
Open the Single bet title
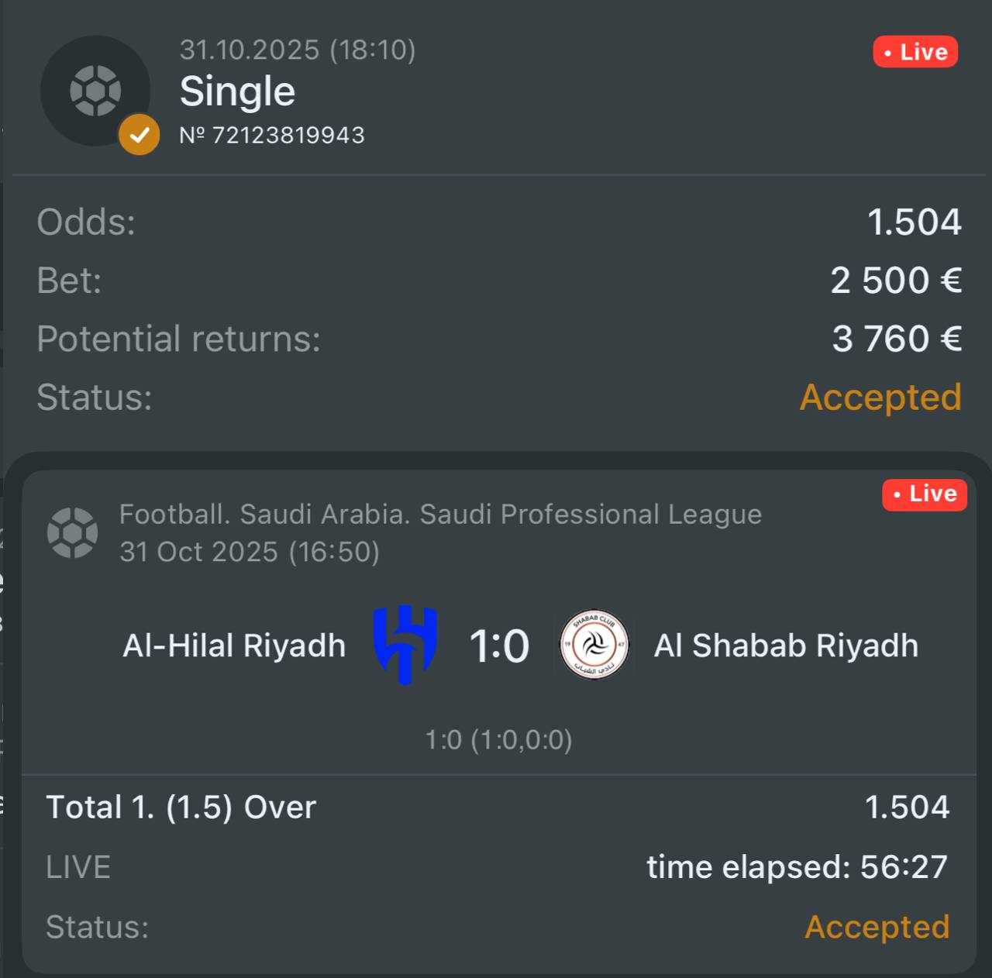pyautogui.click(x=237, y=91)
